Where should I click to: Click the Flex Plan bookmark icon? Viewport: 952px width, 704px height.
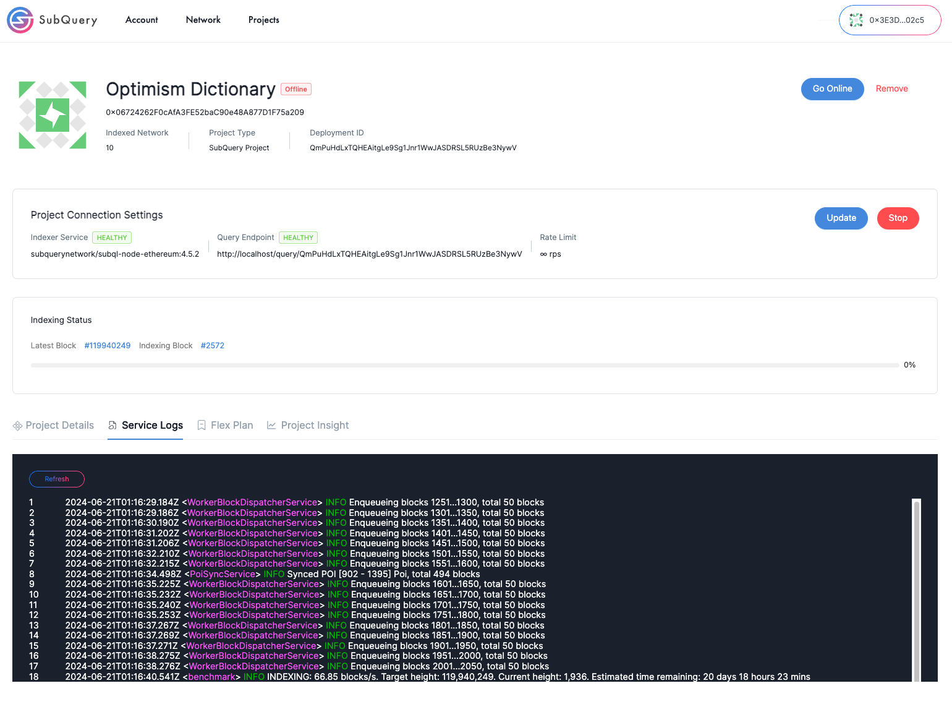click(x=202, y=426)
